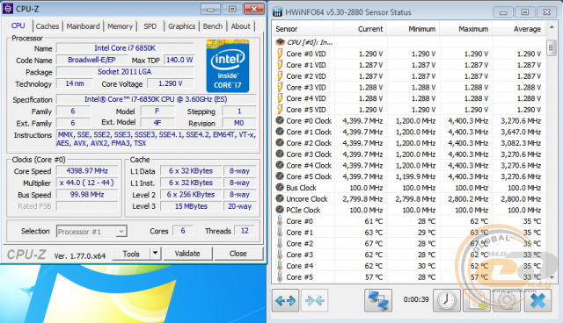Click the lightning icon beside Core #0 VID

click(280, 54)
